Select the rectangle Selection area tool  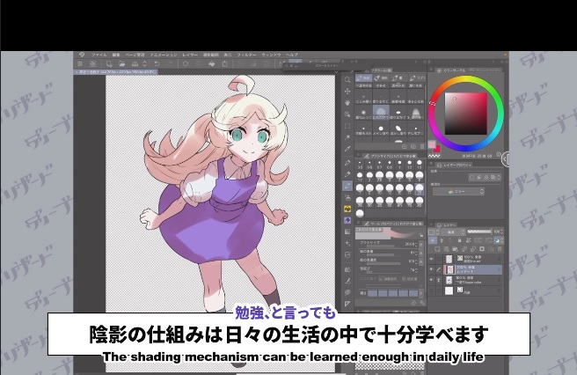(347, 126)
